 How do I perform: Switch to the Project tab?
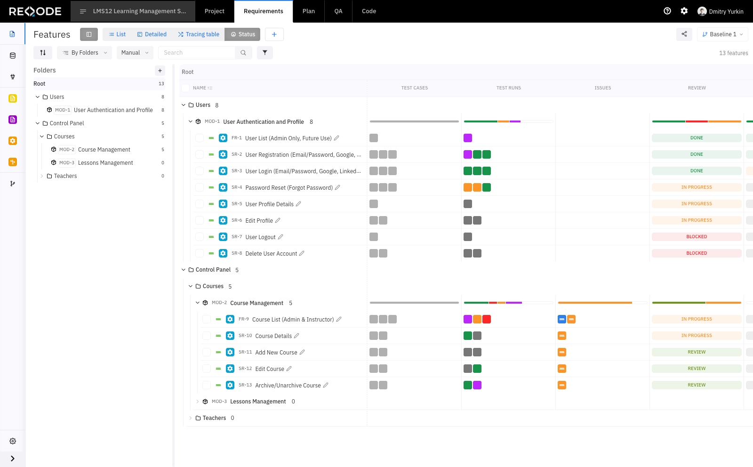coord(214,11)
